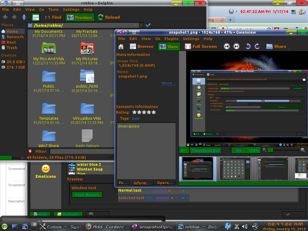Viewport: 308px width, 231px height.
Task: Switch Gwenview to Browse mode
Action: tap(142, 47)
